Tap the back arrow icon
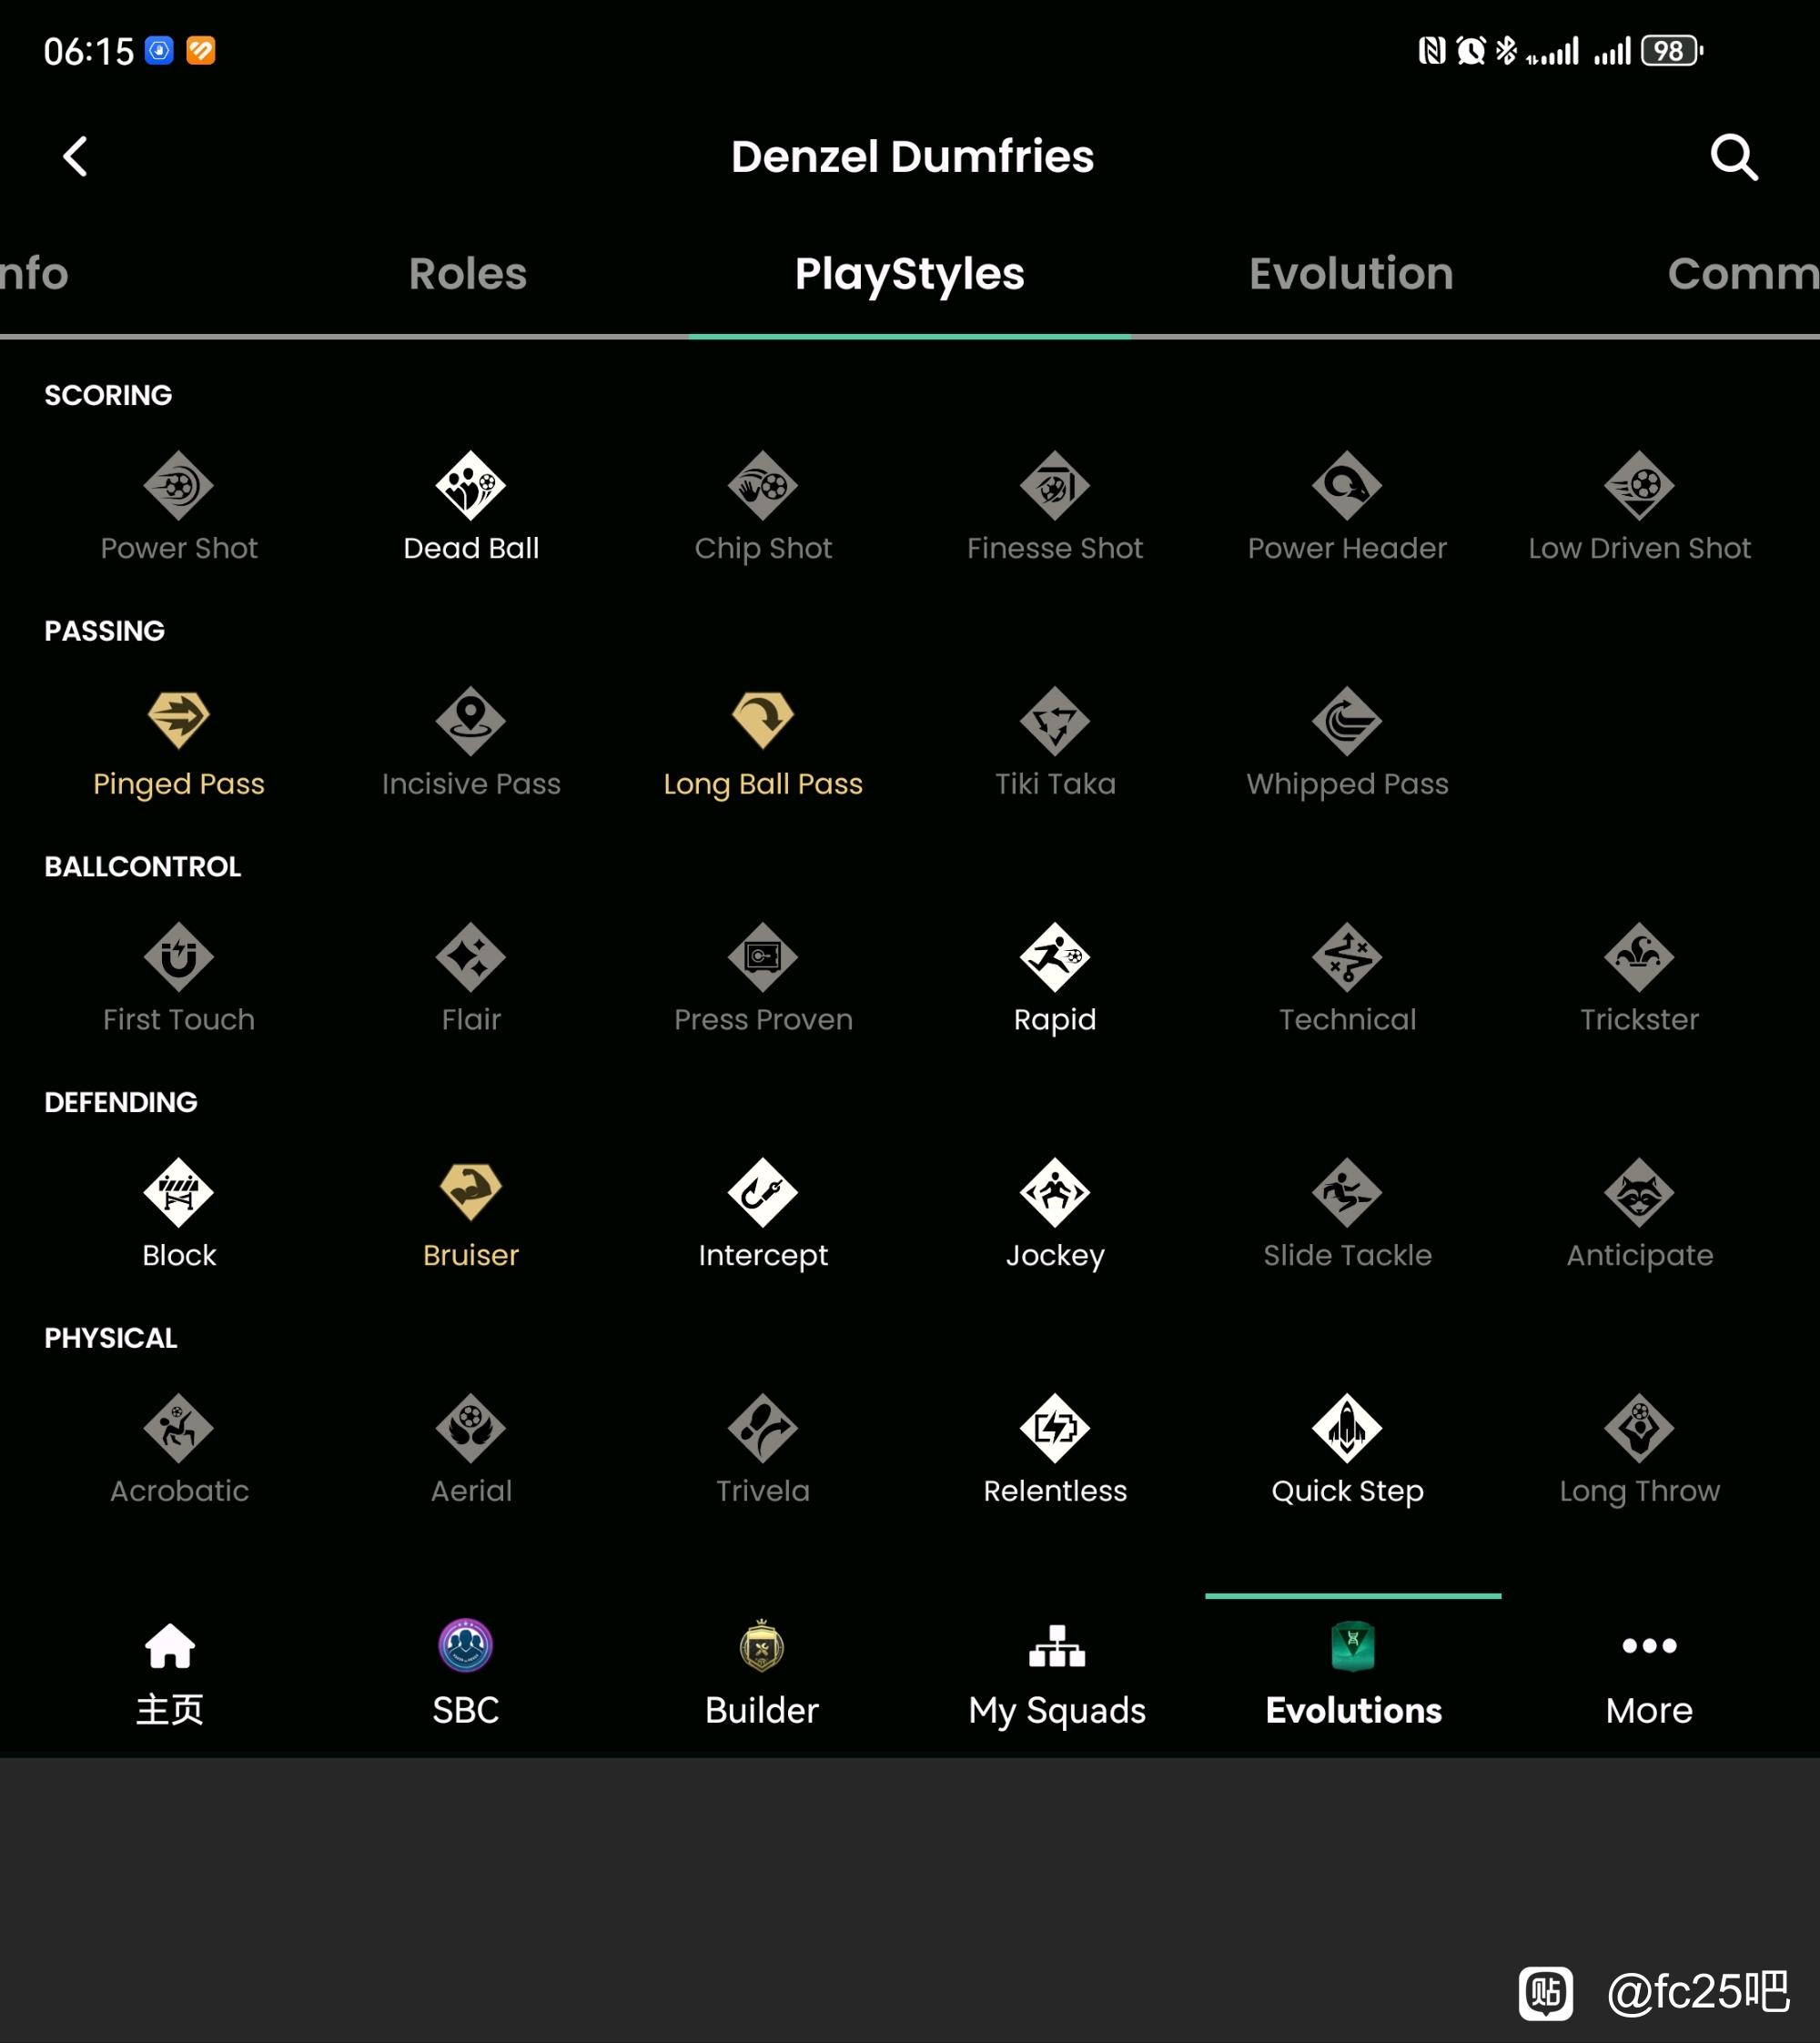Screen dimensions: 1820x2043 [76, 157]
